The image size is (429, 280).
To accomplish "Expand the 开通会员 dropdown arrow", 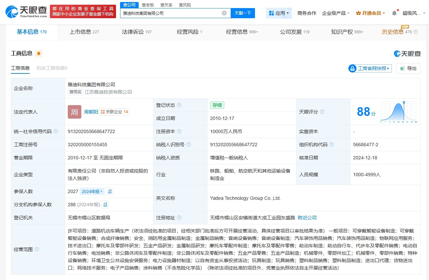I will click(384, 13).
